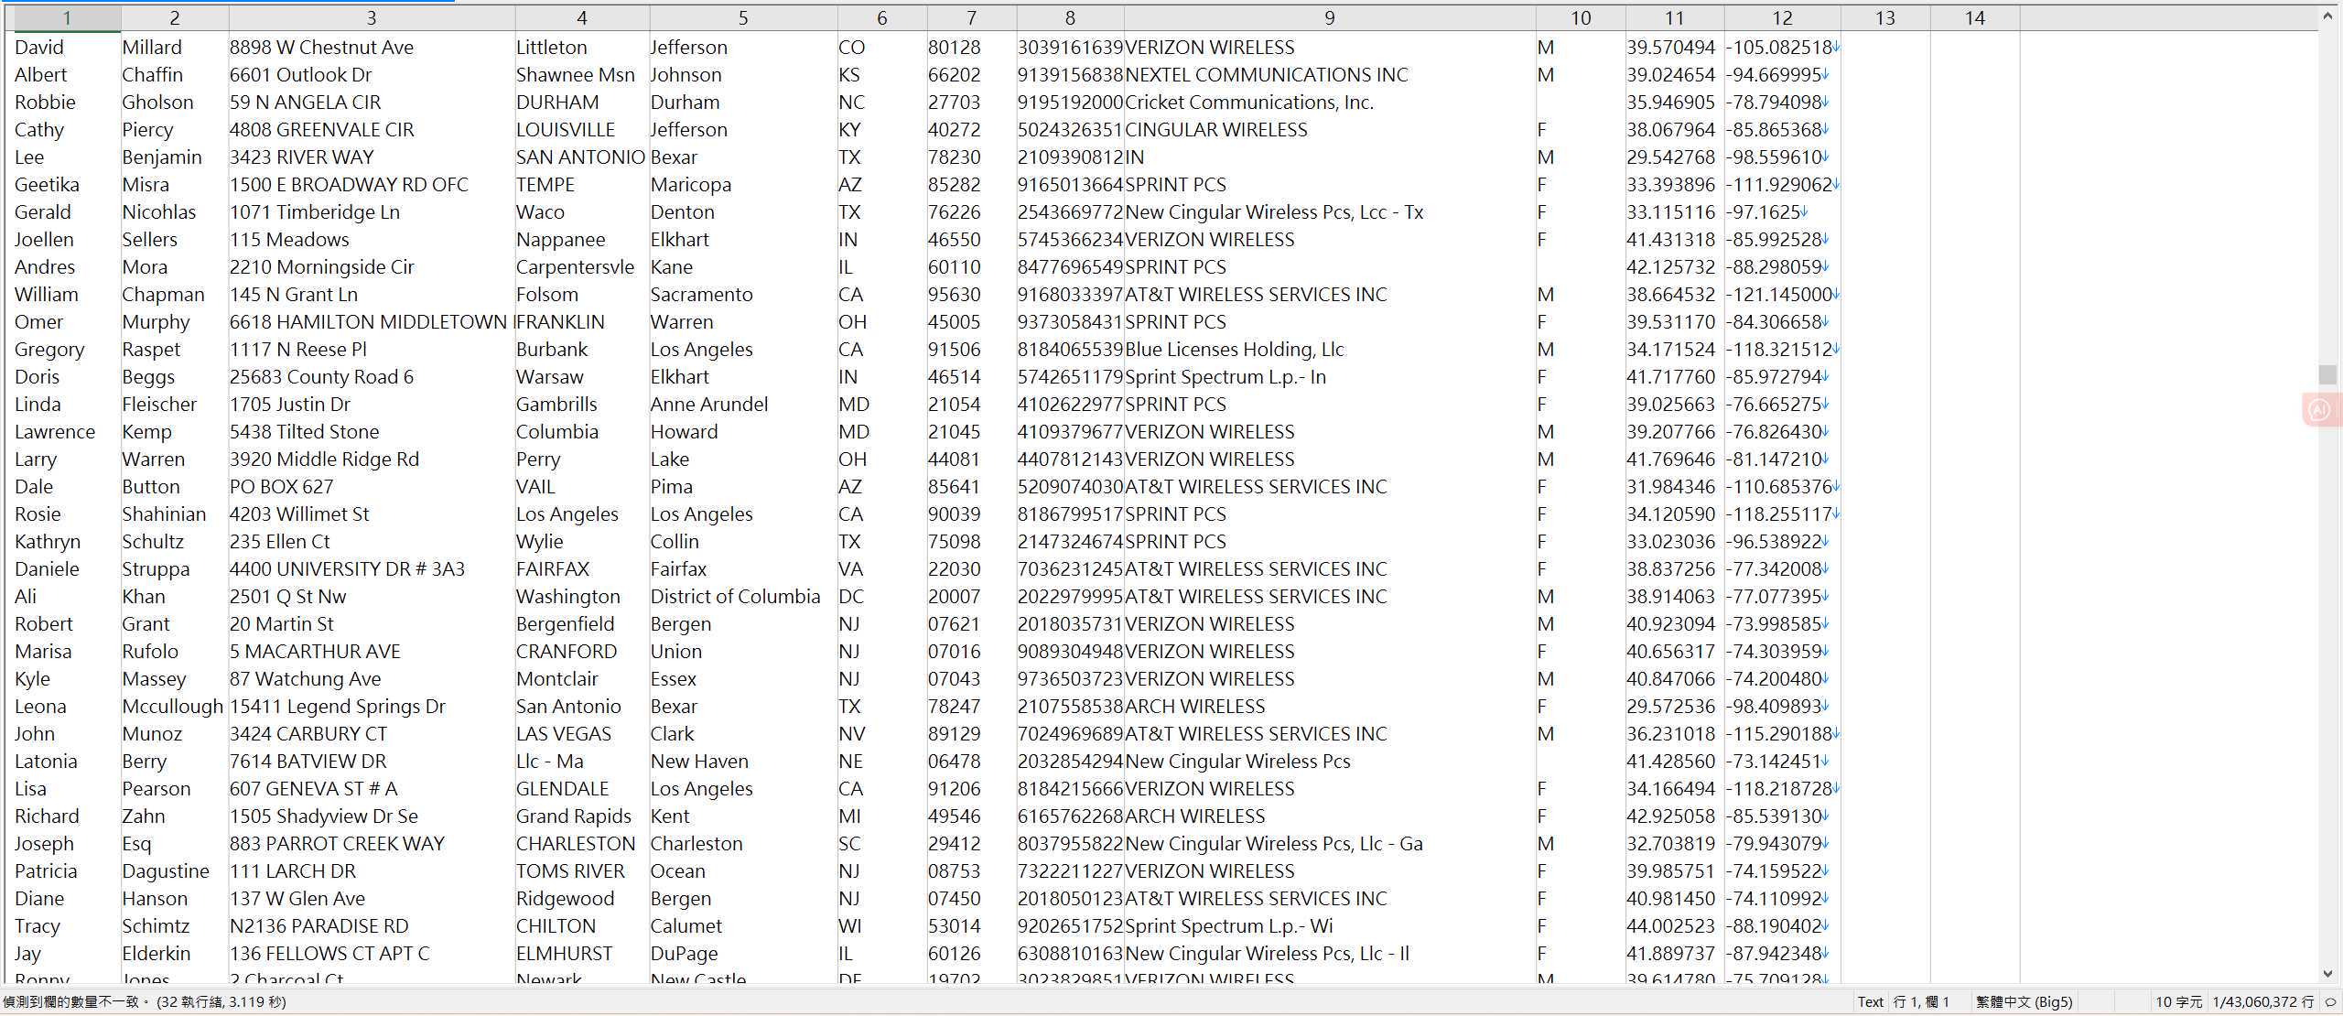
Task: Select column header 13
Action: [1885, 17]
